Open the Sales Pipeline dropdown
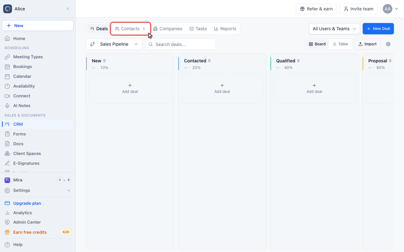404x252 pixels. (114, 44)
